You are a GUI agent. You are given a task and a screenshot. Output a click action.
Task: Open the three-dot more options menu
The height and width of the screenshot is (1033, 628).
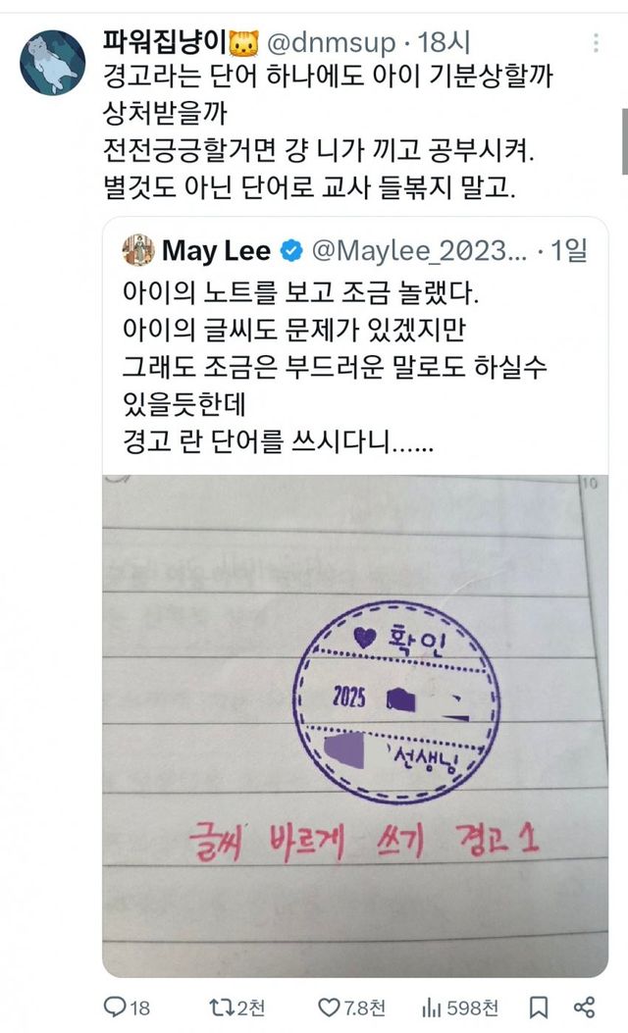coord(596,43)
